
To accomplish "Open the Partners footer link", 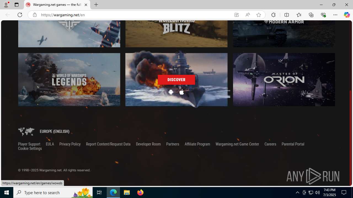I will pyautogui.click(x=173, y=144).
